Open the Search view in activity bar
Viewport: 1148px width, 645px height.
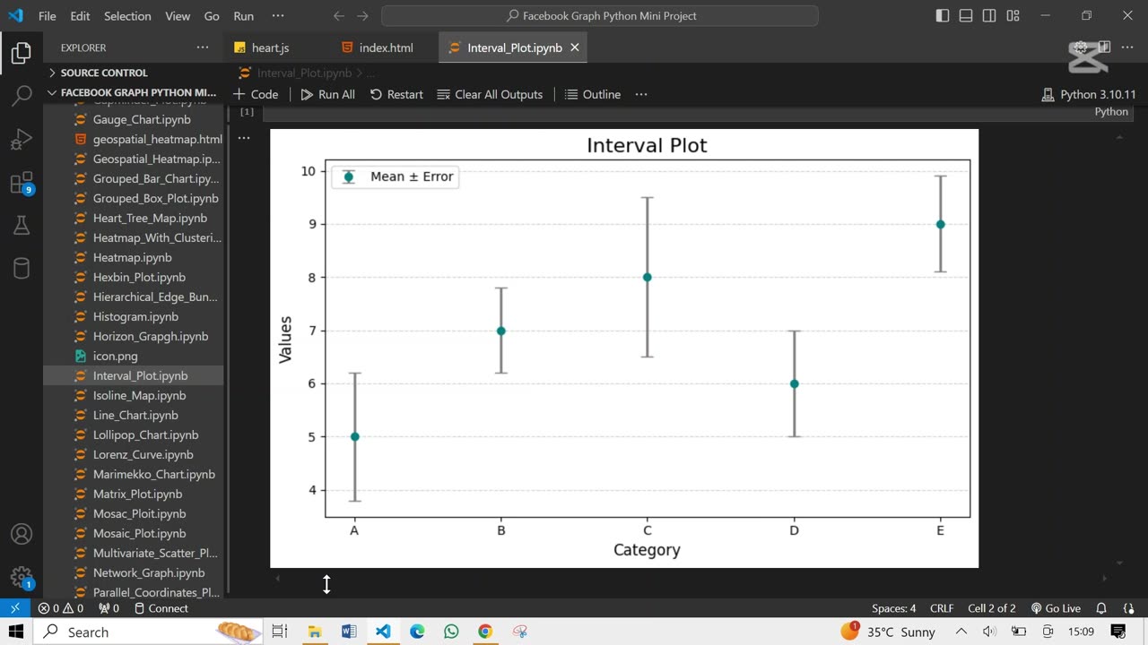22,96
